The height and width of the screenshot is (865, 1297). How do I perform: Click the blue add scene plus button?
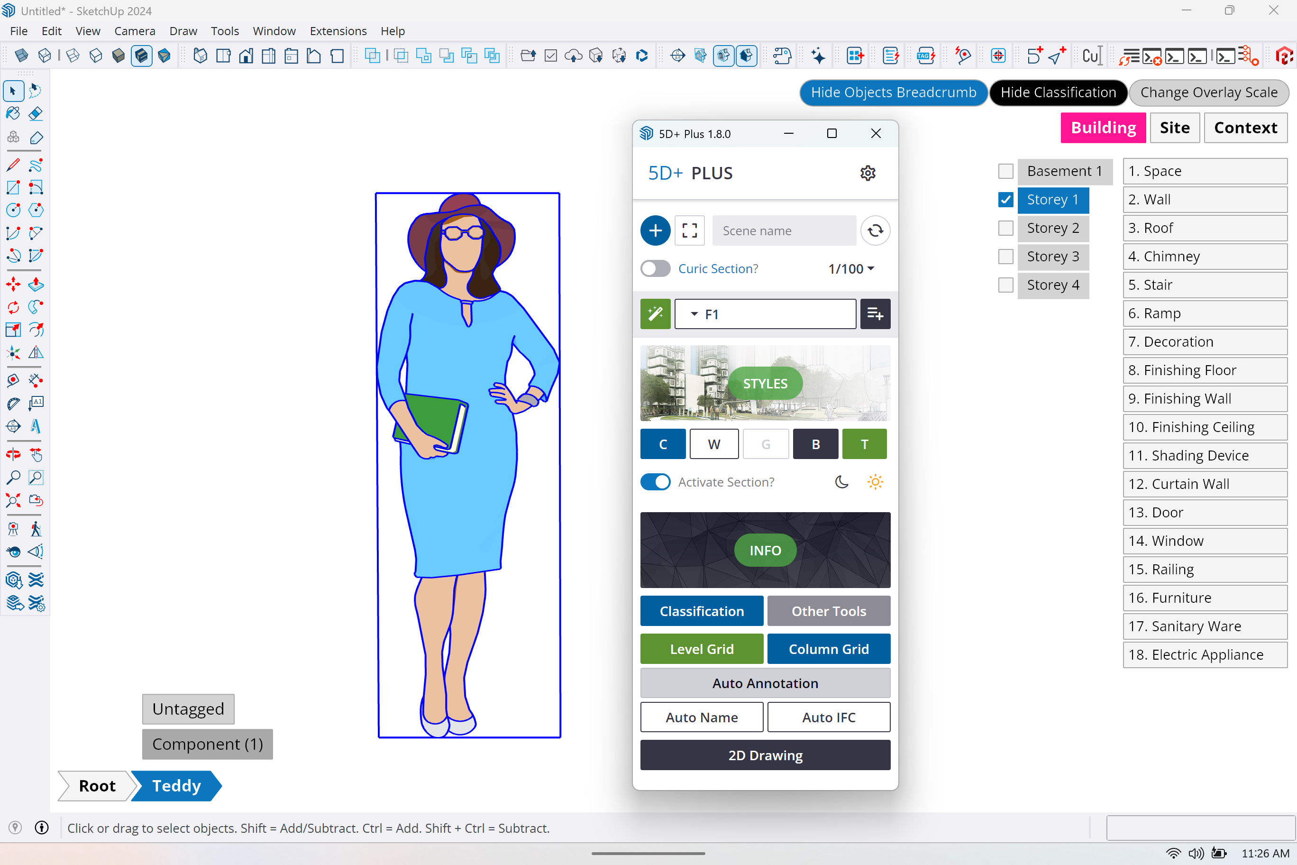coord(655,230)
